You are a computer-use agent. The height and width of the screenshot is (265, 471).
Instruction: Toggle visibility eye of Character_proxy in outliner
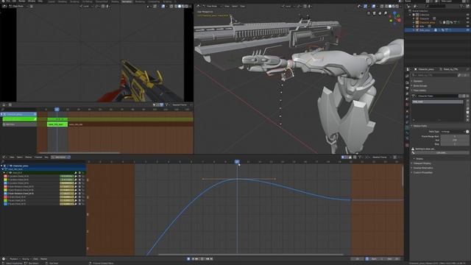click(x=467, y=22)
